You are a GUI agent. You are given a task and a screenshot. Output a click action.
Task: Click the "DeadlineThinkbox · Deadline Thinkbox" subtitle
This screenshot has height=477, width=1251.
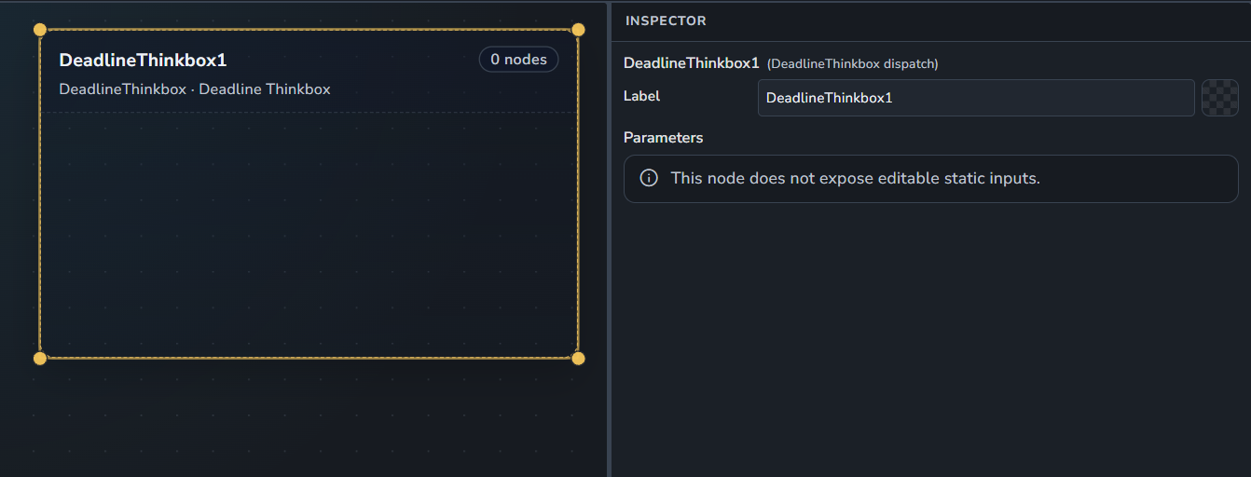coord(195,89)
